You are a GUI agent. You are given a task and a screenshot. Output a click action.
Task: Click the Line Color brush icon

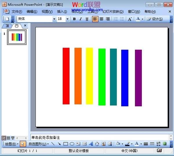tap(127, 144)
